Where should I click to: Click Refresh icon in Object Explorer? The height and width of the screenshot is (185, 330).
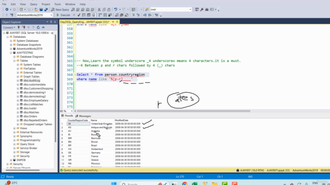pos(38,27)
